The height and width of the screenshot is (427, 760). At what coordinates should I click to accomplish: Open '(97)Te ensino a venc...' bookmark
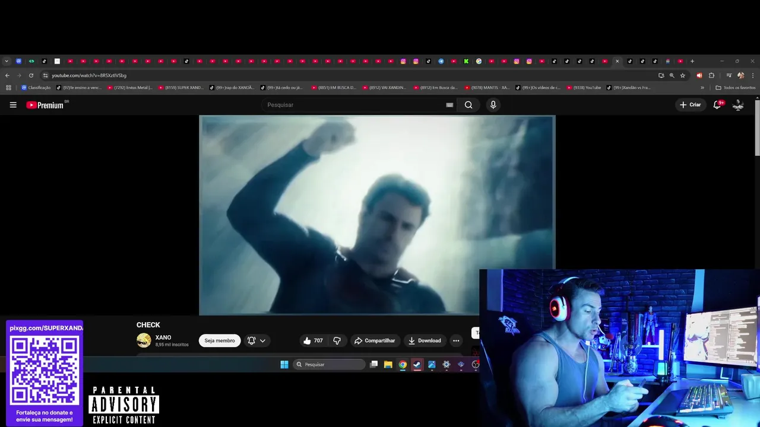[79, 88]
